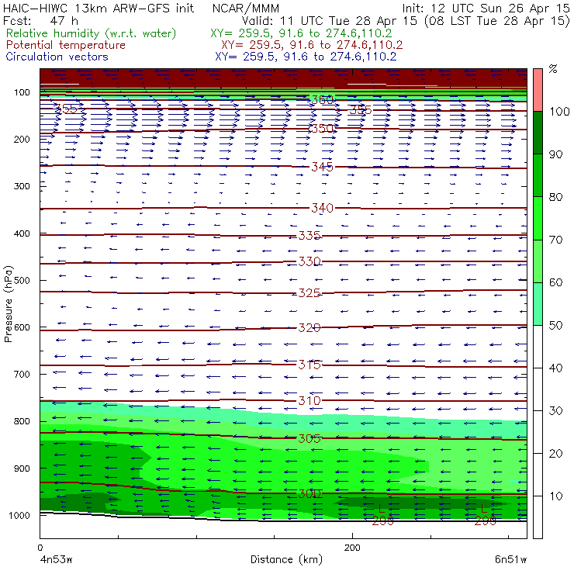This screenshot has height=574, width=574.
Task: Click the '1000' pressure axis tick label
Action: [19, 515]
